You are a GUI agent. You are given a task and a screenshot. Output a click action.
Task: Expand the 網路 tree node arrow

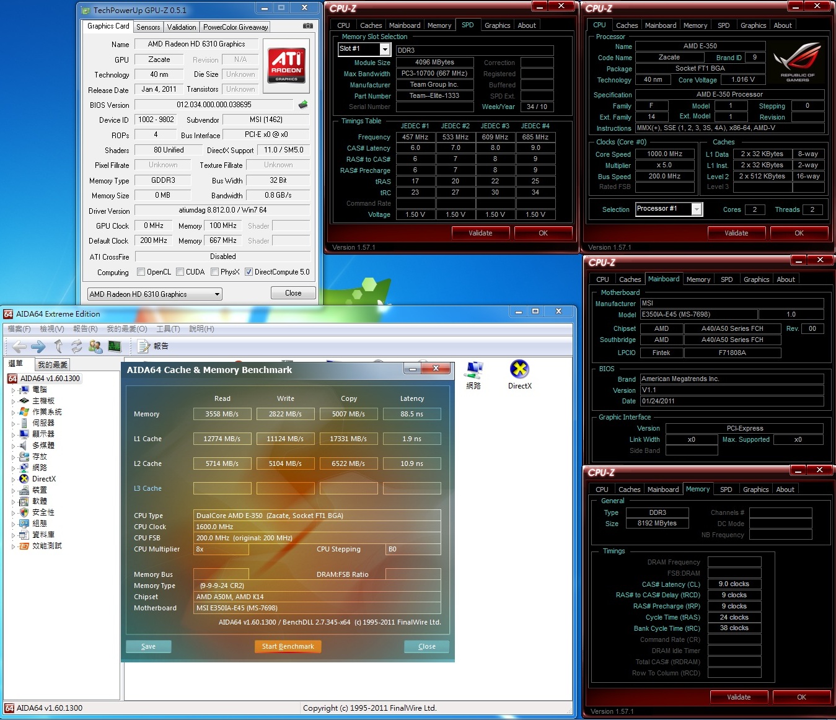point(13,468)
